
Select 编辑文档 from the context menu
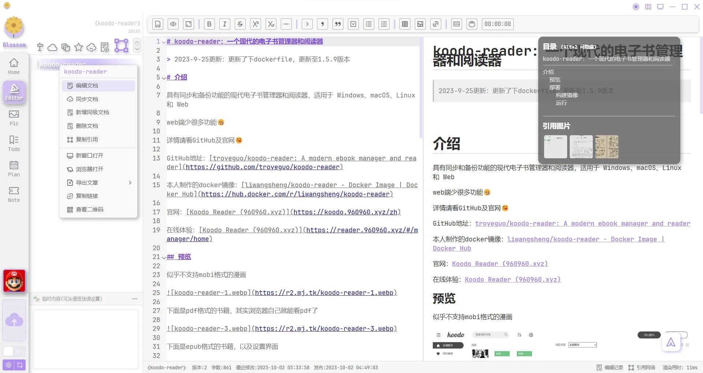pyautogui.click(x=98, y=86)
